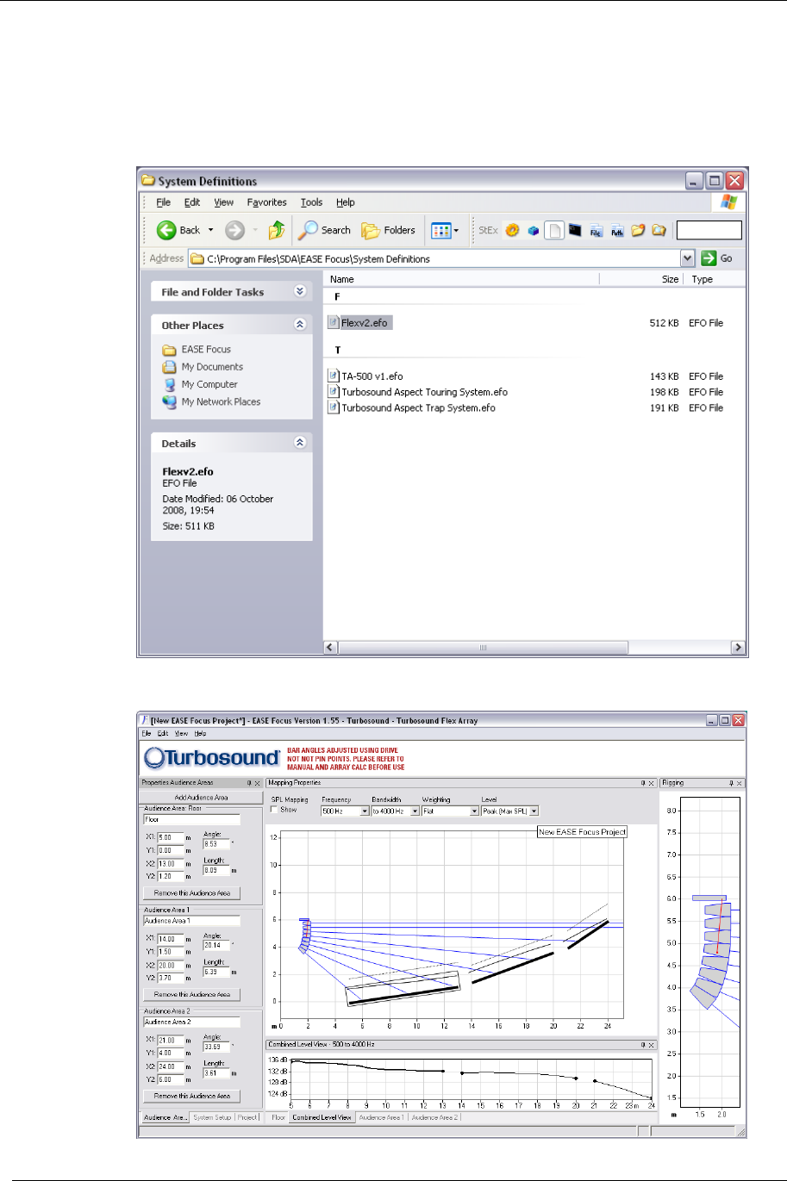Click the Back arrow in Explorer toolbar
The image size is (787, 1181).
166,230
